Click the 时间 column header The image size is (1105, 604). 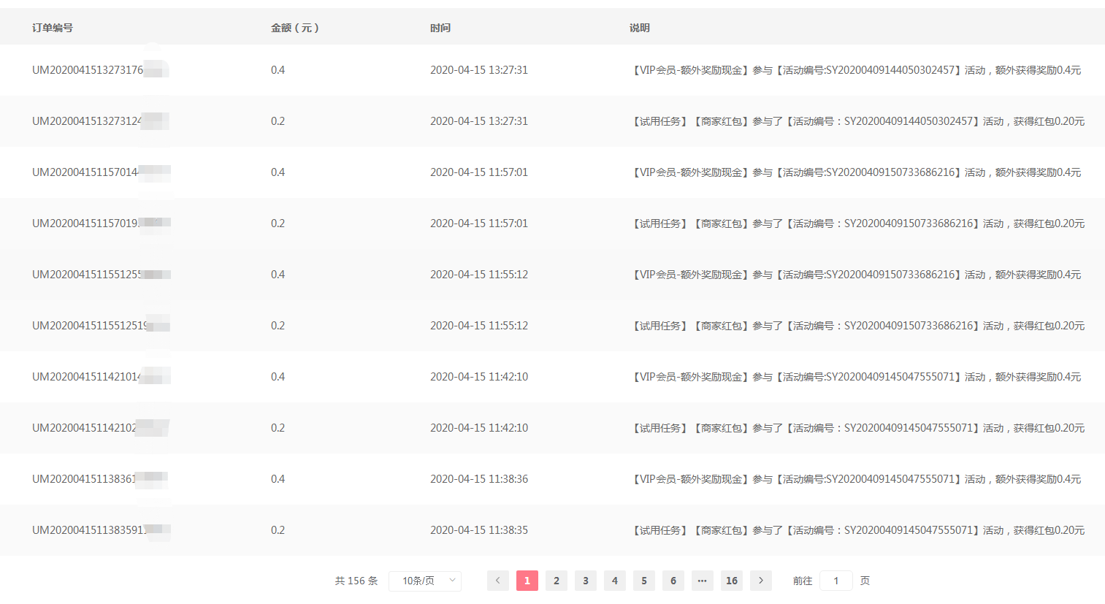click(x=440, y=28)
